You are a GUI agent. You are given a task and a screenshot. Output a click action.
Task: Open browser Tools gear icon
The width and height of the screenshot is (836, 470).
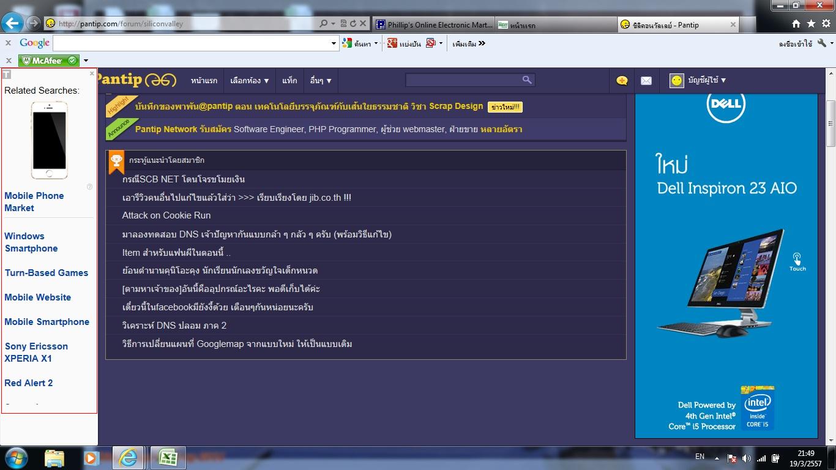click(x=826, y=23)
